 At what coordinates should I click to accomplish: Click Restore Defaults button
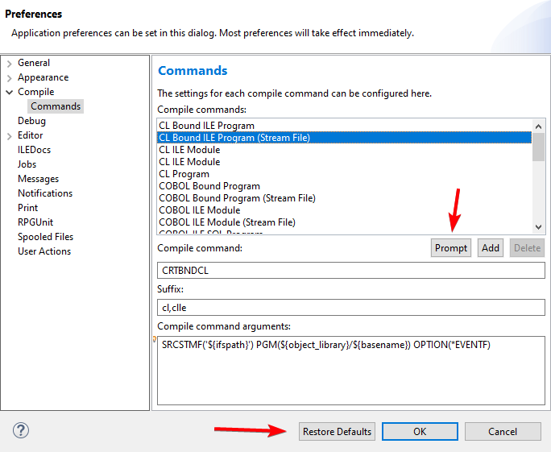tap(337, 432)
